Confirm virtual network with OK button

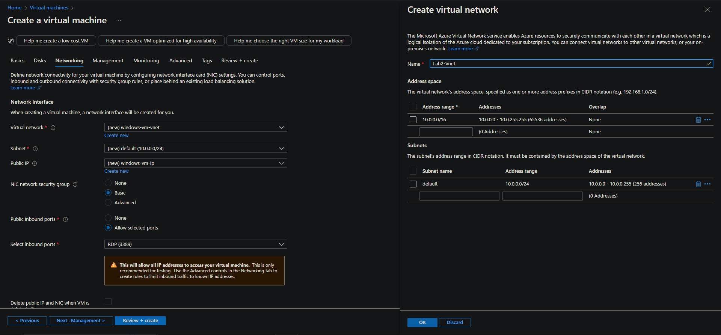click(x=422, y=323)
